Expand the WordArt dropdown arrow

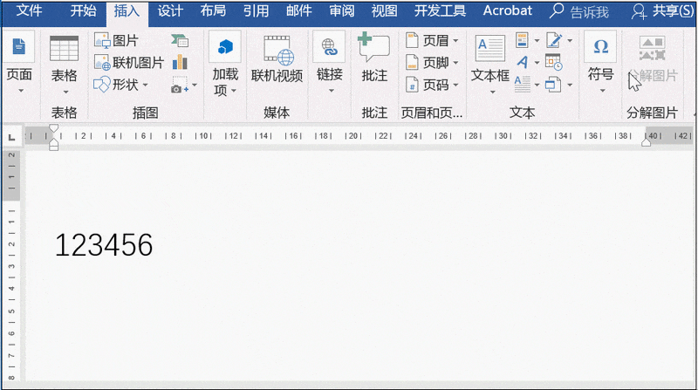point(537,63)
